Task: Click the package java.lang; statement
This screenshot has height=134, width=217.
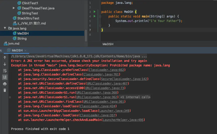Action: tap(117, 3)
